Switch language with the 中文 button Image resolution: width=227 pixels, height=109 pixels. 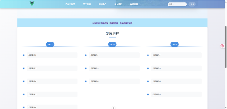pyautogui.click(x=192, y=4)
